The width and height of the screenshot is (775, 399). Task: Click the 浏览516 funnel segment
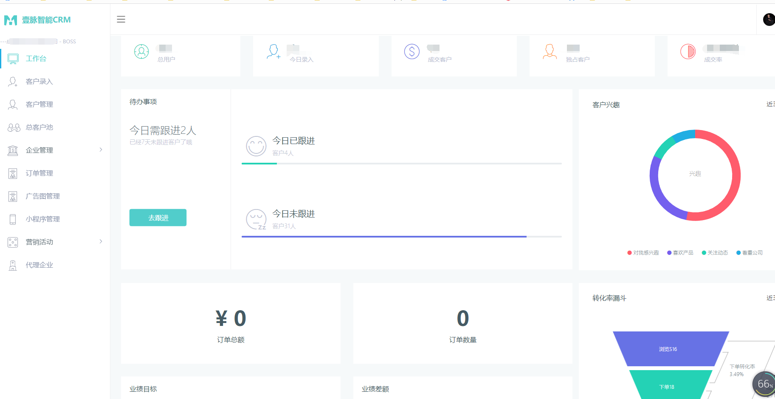click(670, 349)
